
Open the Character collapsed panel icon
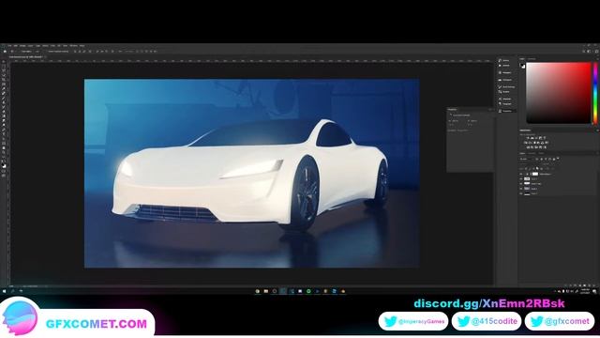tap(500, 99)
